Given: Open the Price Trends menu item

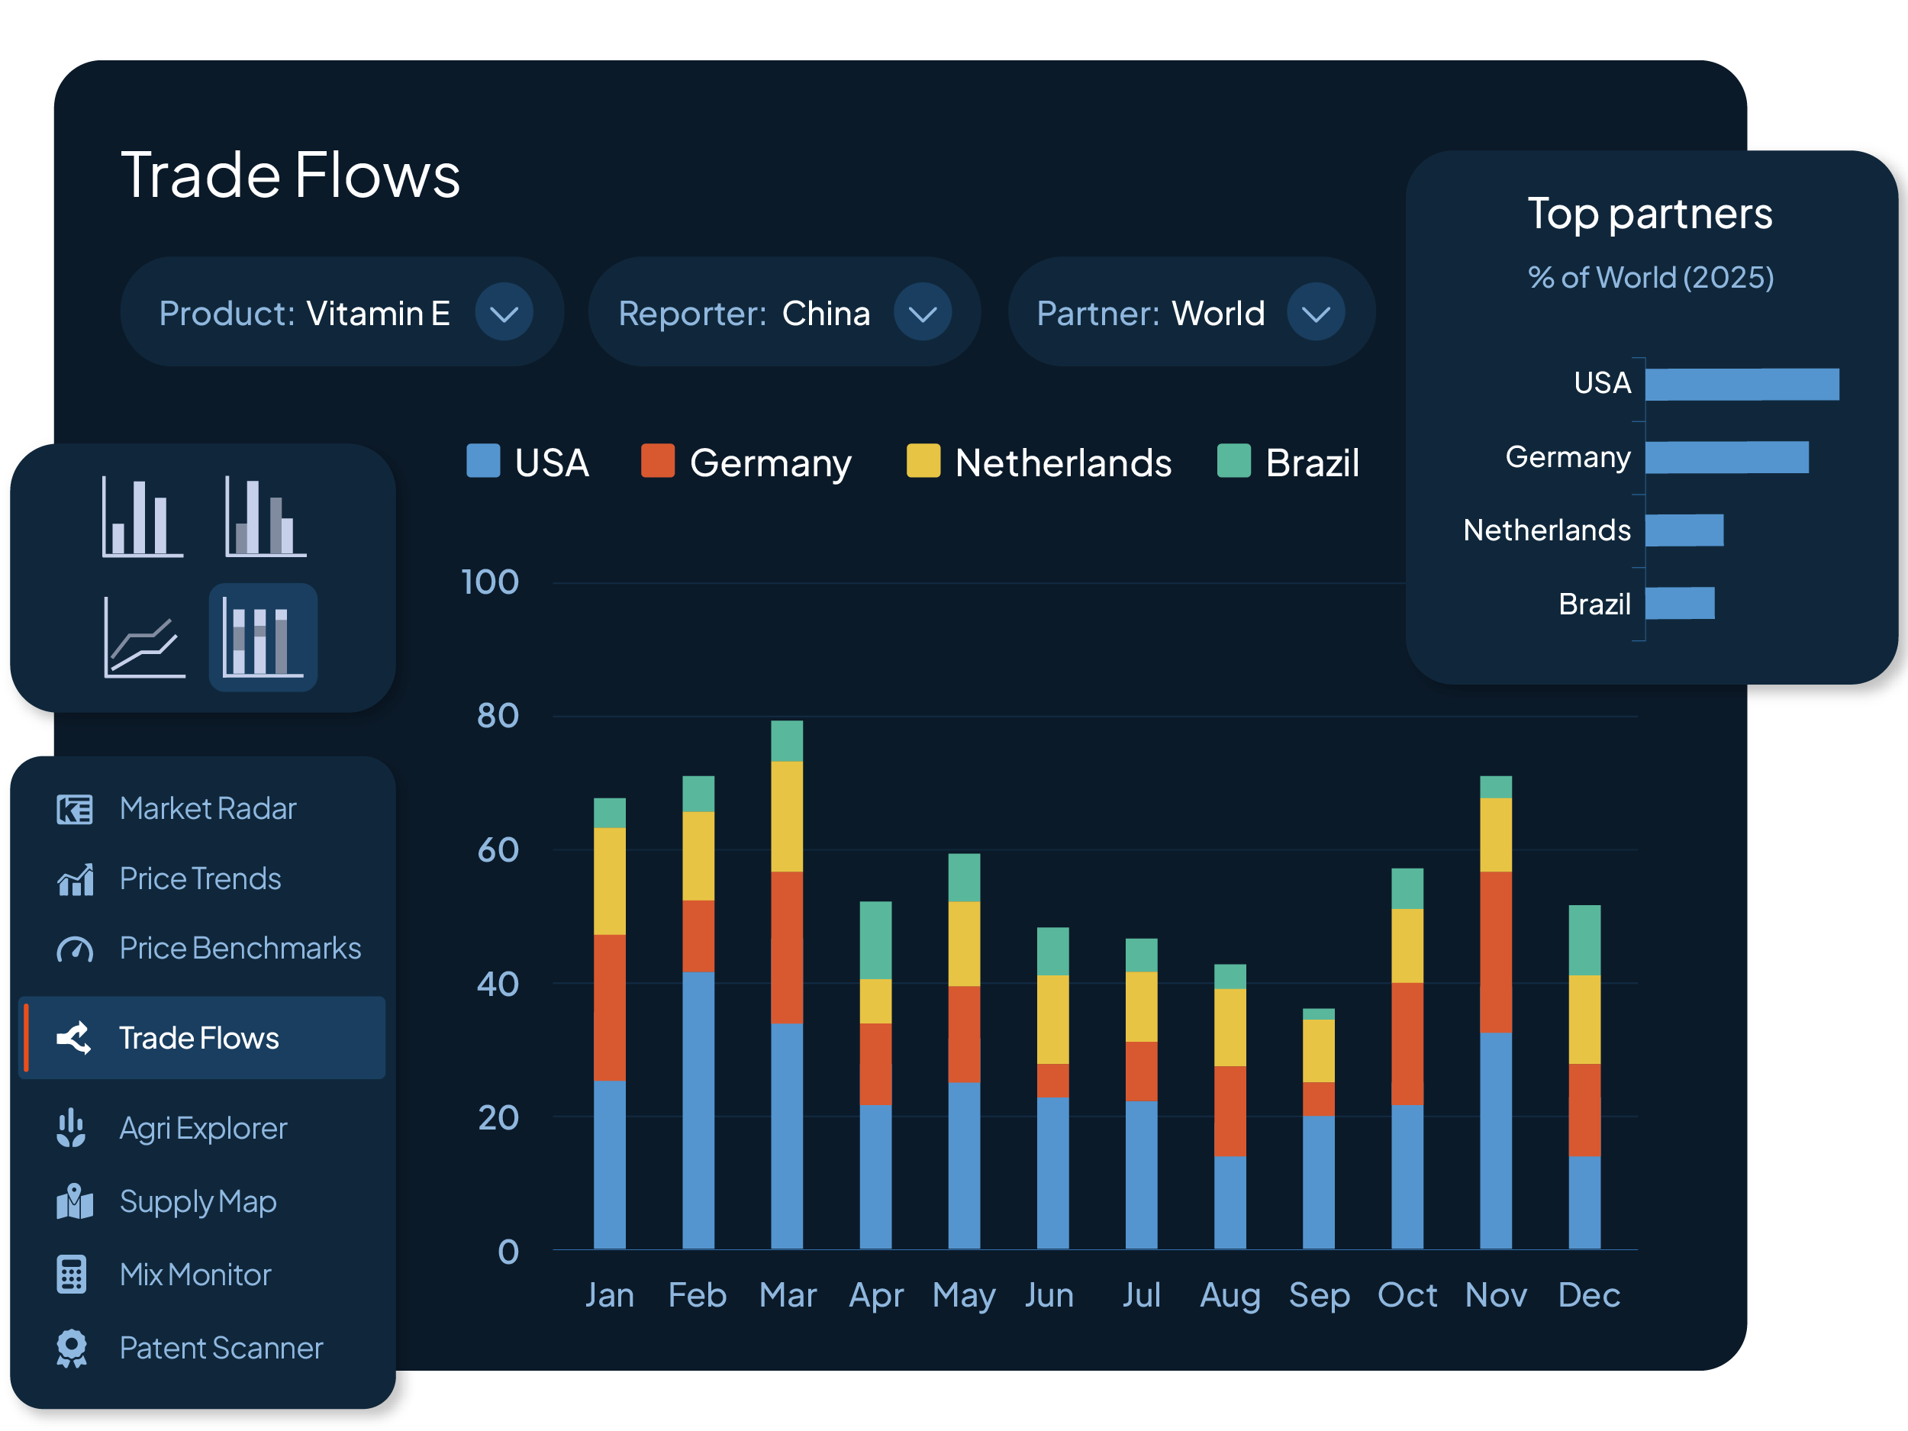Looking at the screenshot, I should (200, 879).
